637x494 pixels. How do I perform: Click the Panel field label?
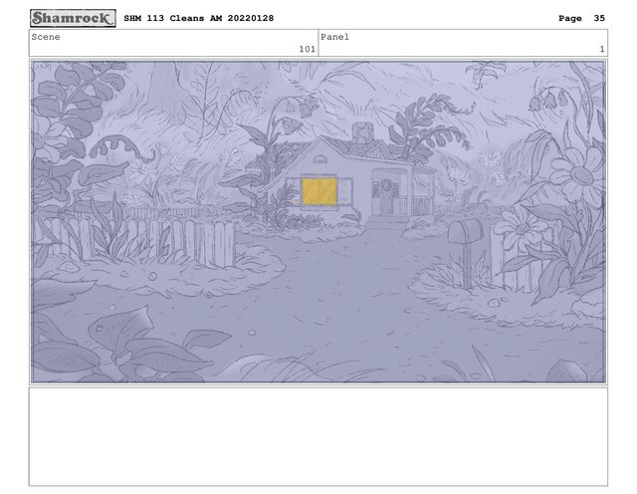[x=334, y=37]
